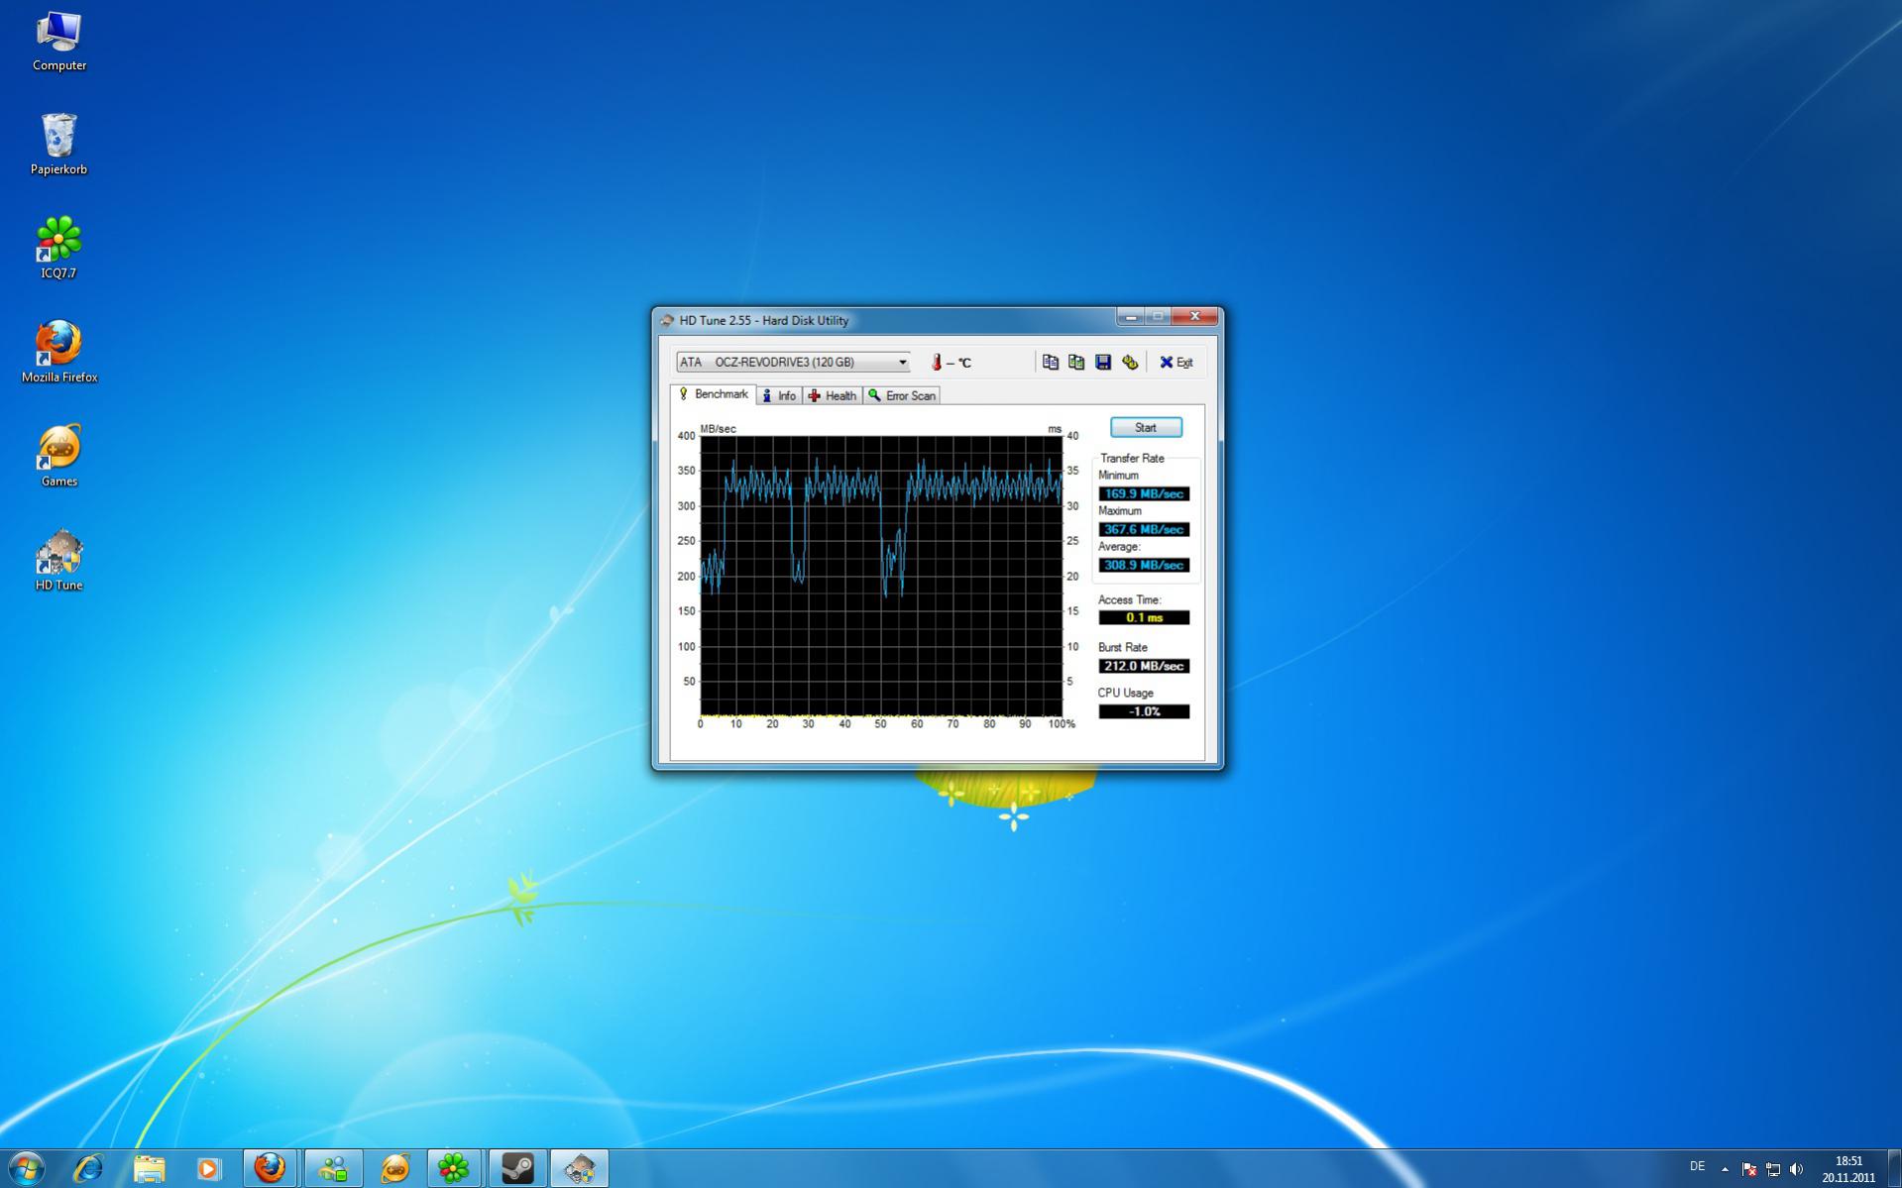The height and width of the screenshot is (1188, 1902).
Task: Click the Burst Rate value 212.0 MB/sec
Action: (x=1144, y=666)
